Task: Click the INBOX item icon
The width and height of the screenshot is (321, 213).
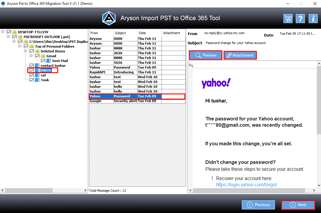Action: (37, 70)
